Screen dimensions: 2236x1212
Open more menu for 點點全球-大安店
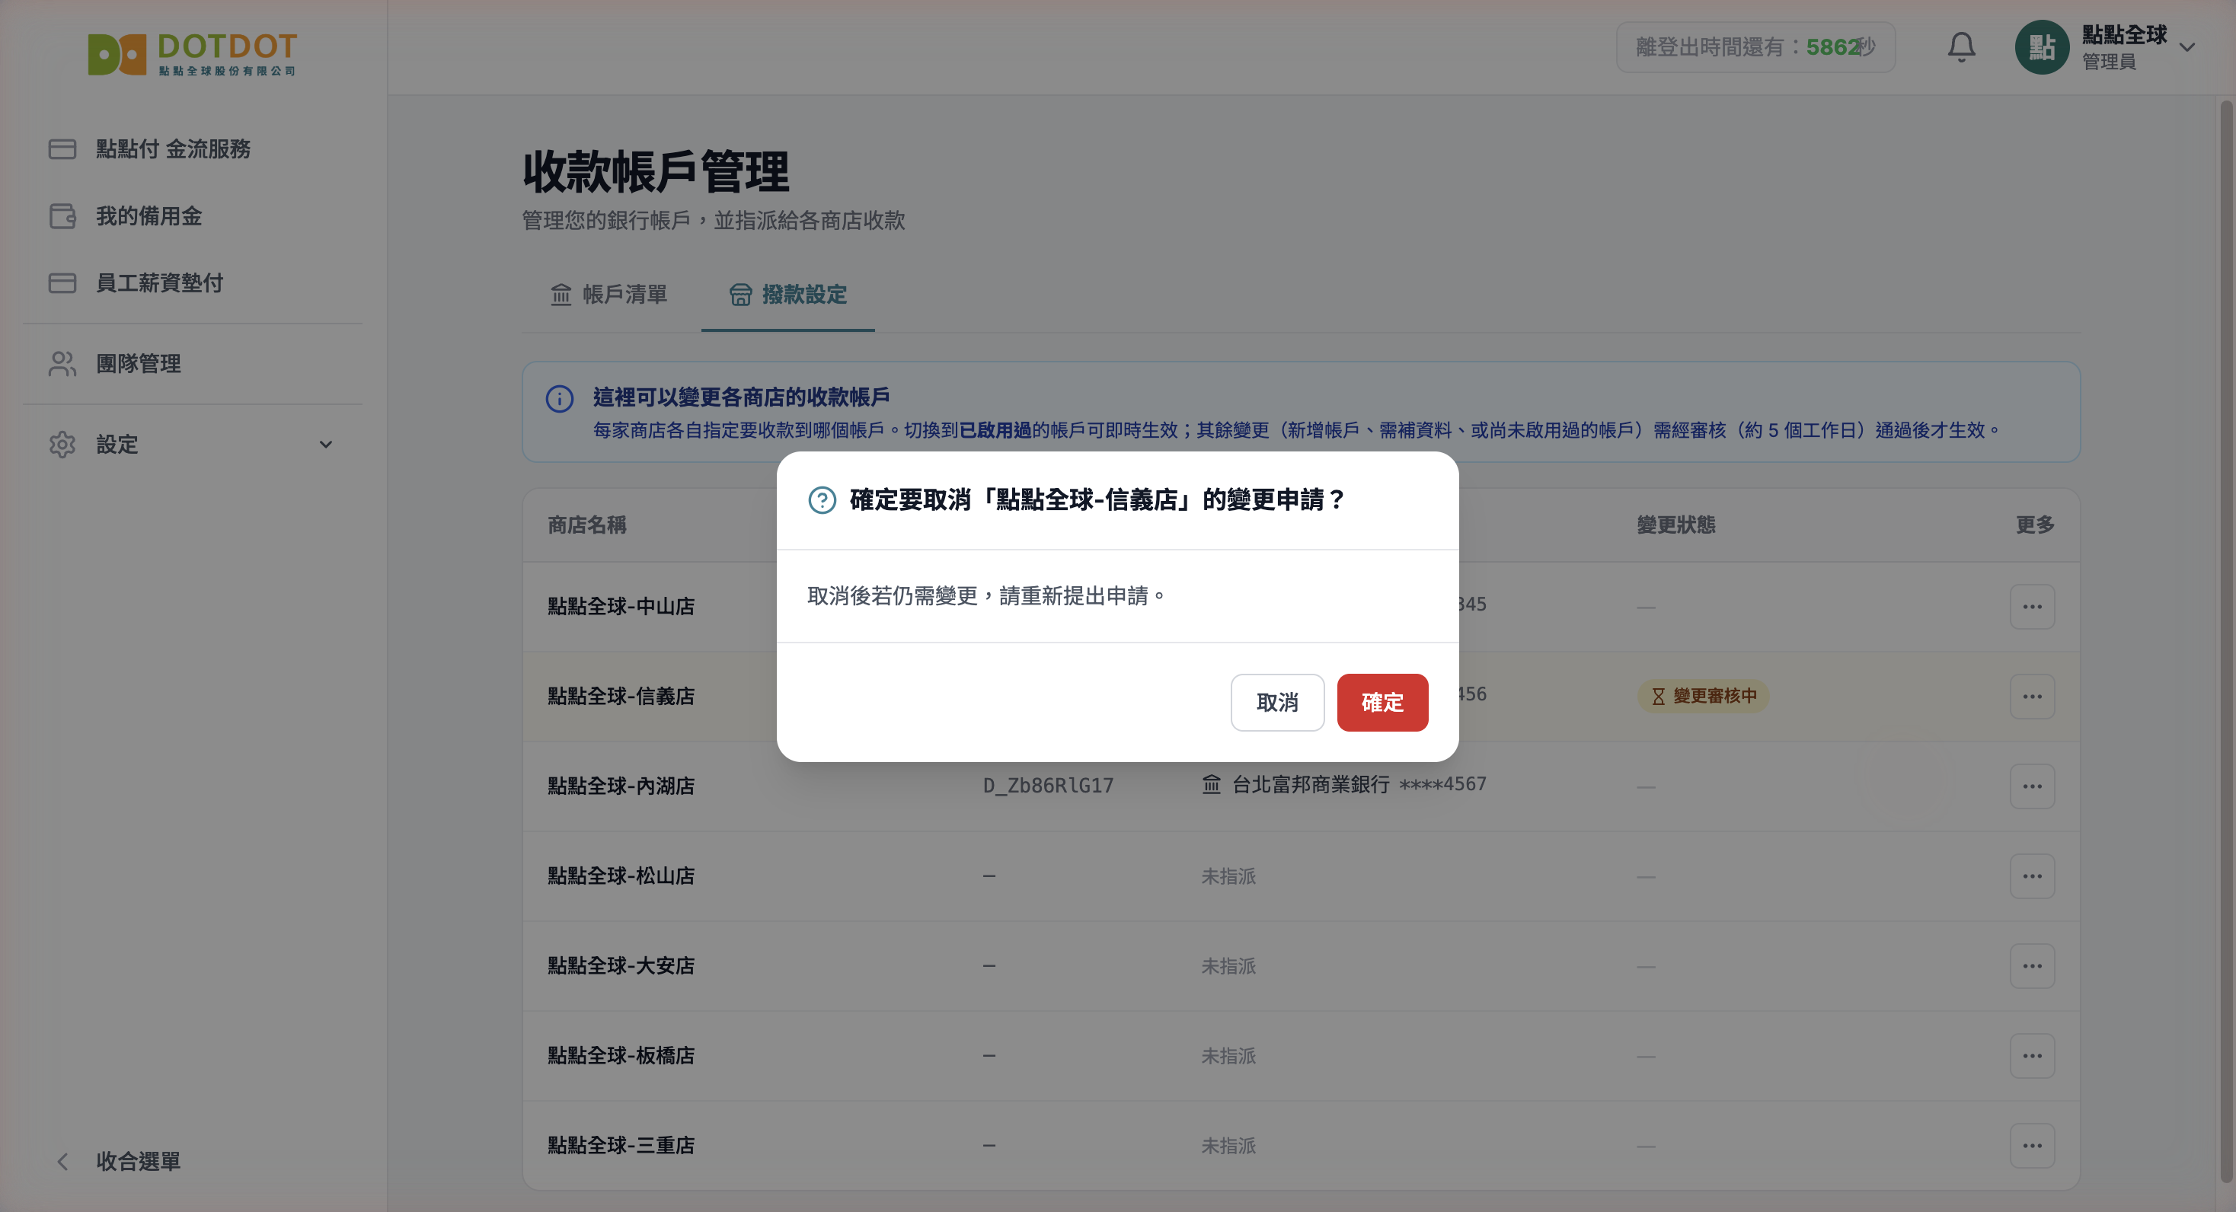(x=2032, y=965)
